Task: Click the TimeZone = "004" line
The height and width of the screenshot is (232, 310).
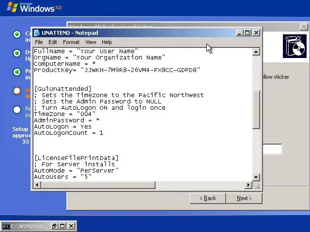Action: pos(64,114)
